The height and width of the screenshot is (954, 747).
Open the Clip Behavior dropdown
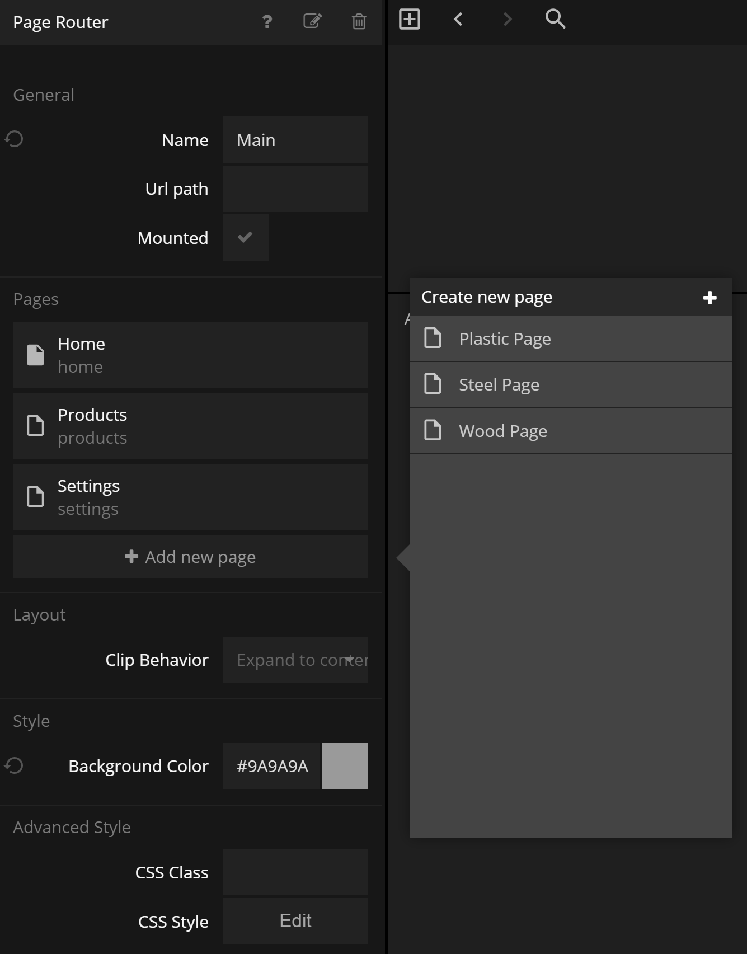[295, 660]
